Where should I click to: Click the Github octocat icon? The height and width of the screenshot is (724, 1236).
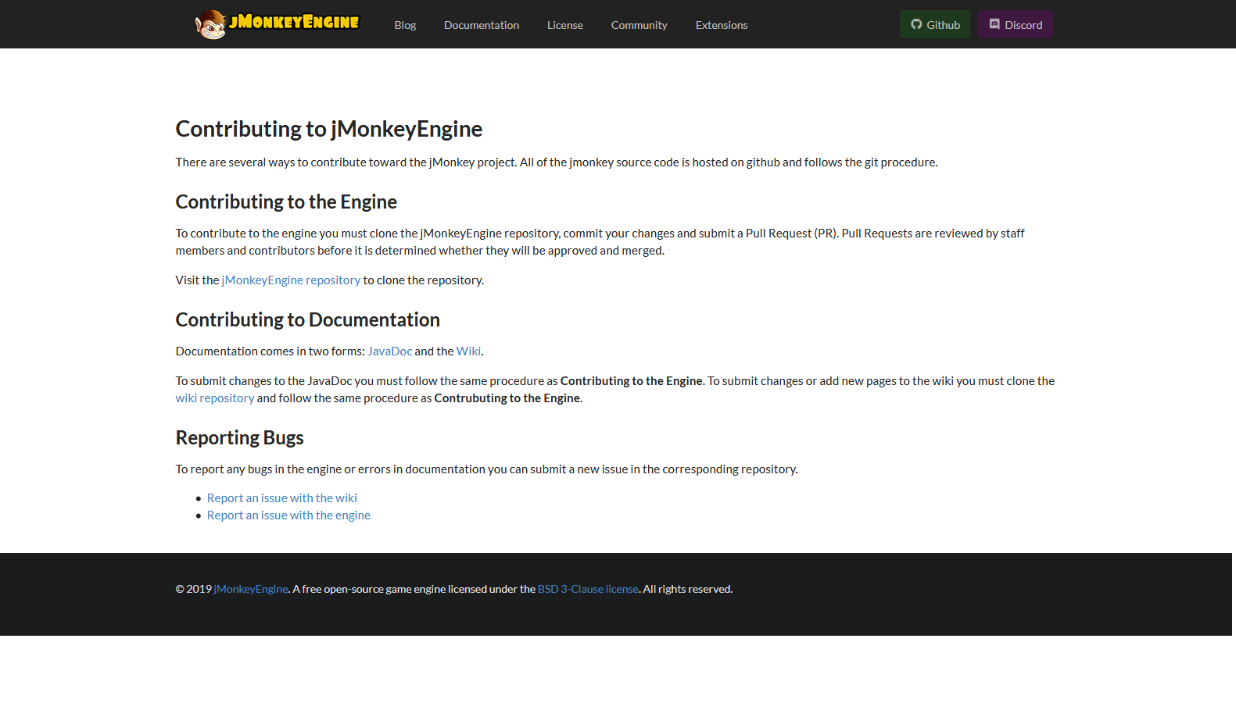(916, 24)
